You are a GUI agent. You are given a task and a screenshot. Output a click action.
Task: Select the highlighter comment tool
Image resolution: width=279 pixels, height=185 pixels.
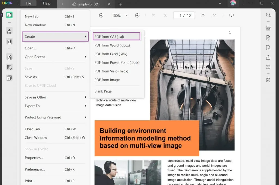point(9,31)
